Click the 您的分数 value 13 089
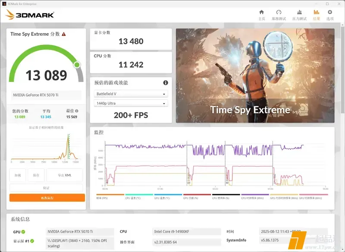 20,117
